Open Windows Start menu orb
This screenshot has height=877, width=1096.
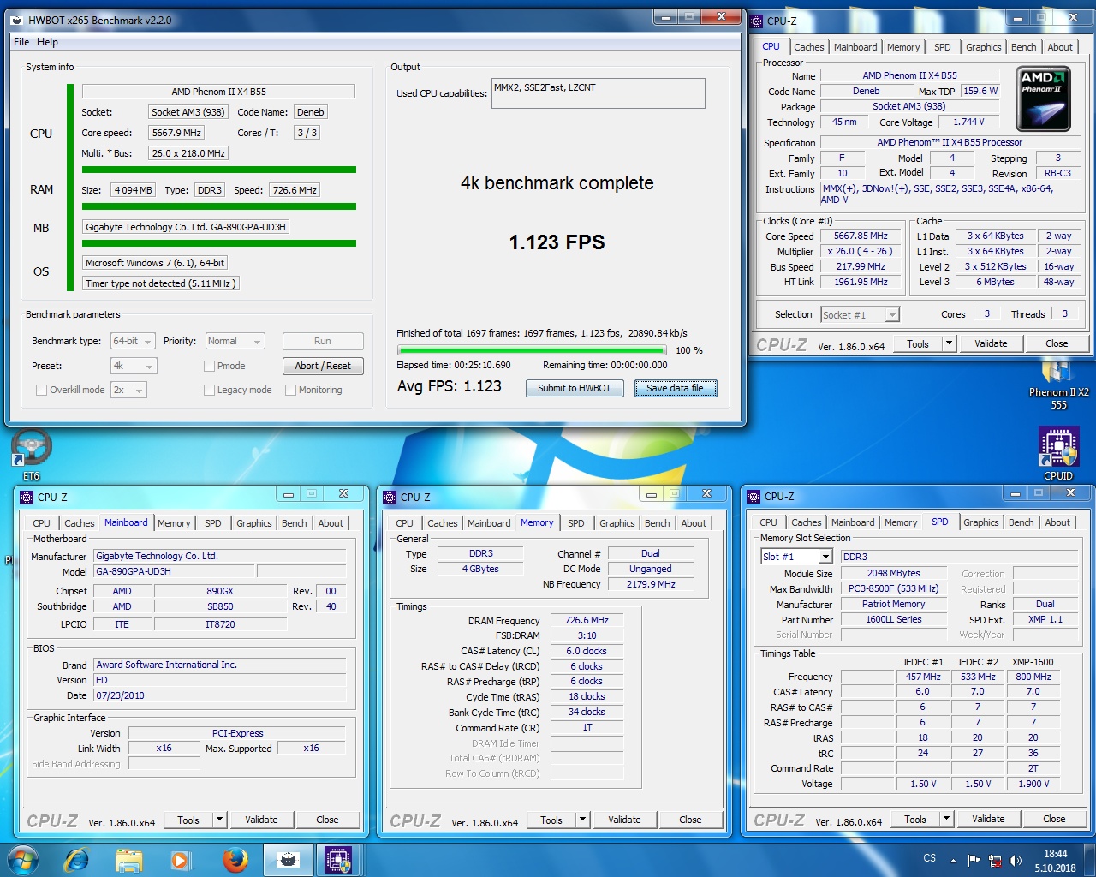coord(23,859)
